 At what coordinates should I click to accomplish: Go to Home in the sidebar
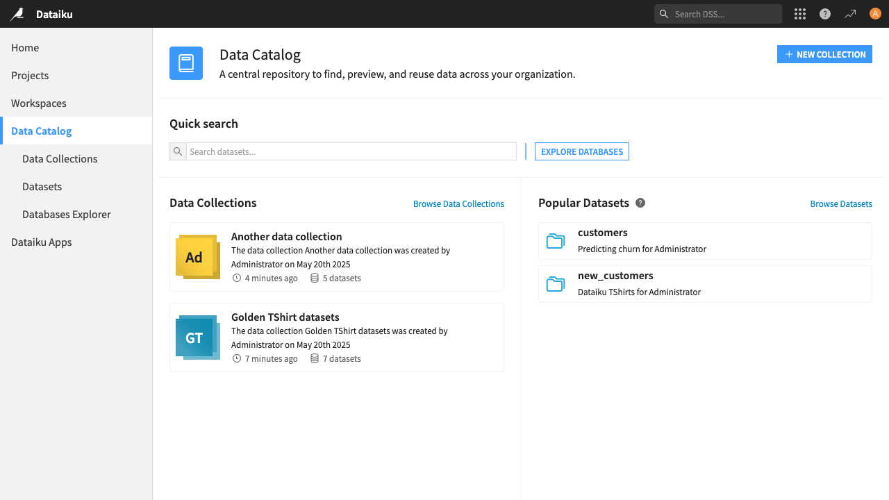(x=76, y=47)
